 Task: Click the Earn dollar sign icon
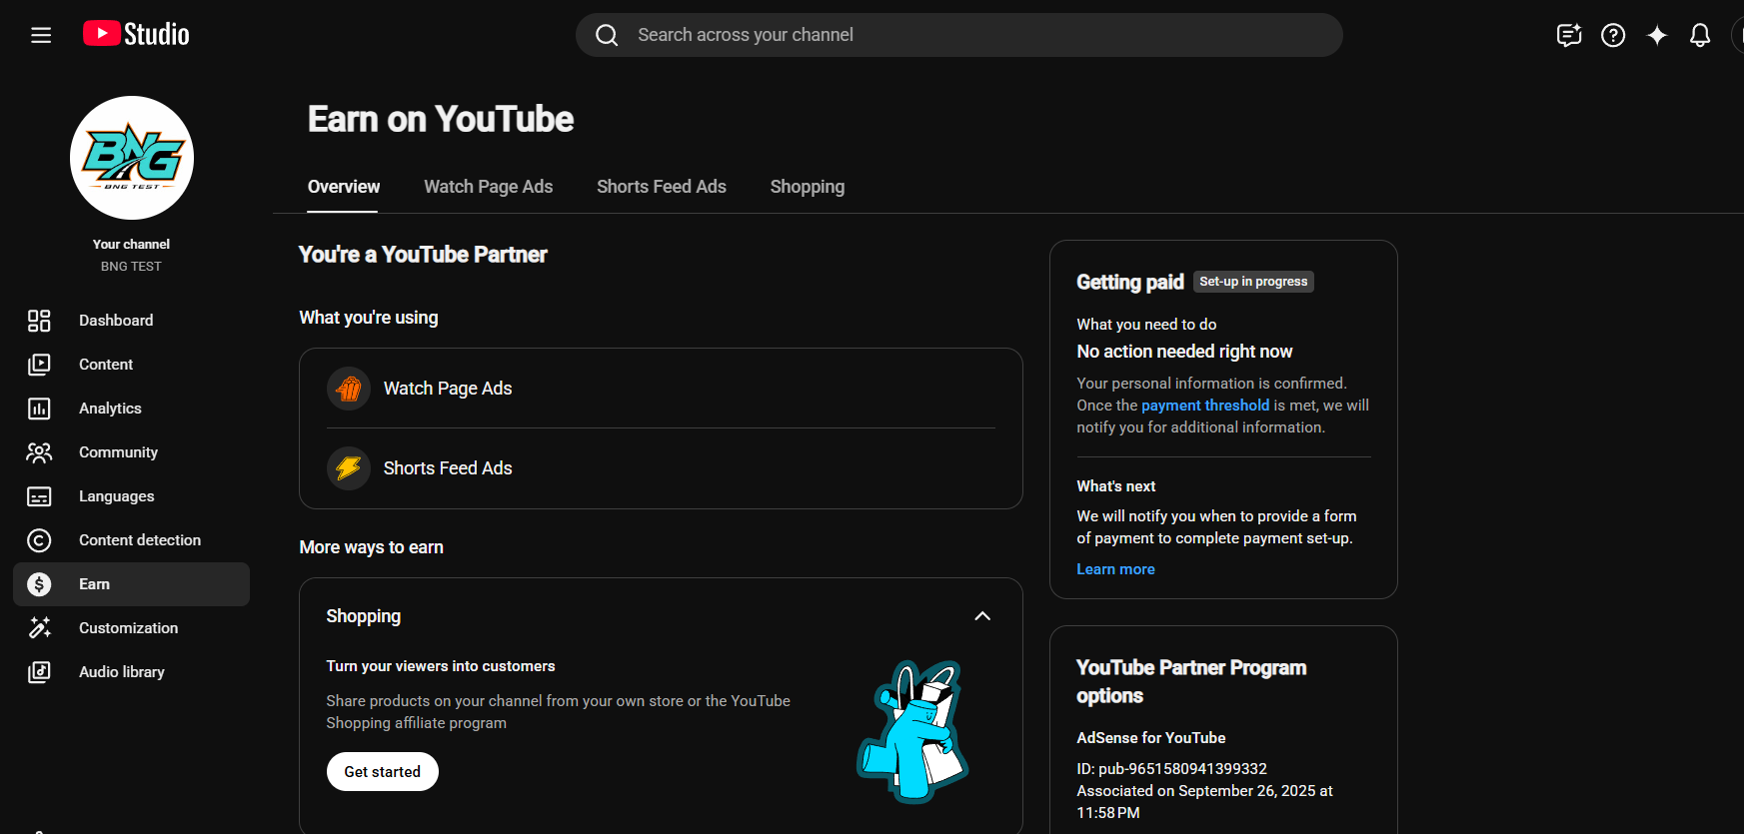click(39, 584)
